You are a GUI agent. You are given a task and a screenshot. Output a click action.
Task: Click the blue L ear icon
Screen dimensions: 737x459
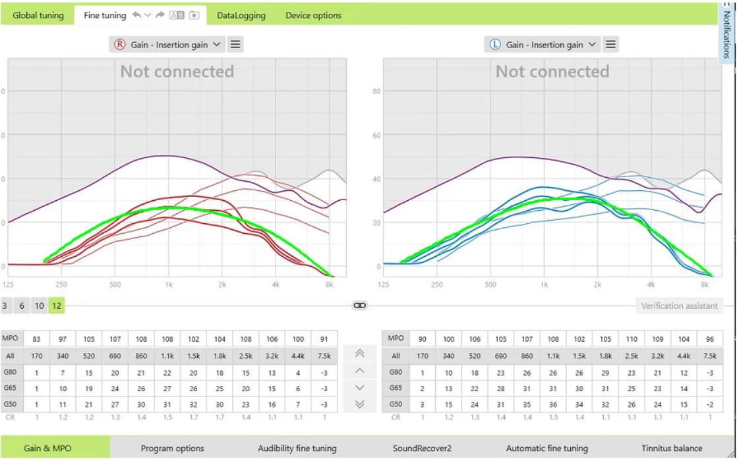495,45
